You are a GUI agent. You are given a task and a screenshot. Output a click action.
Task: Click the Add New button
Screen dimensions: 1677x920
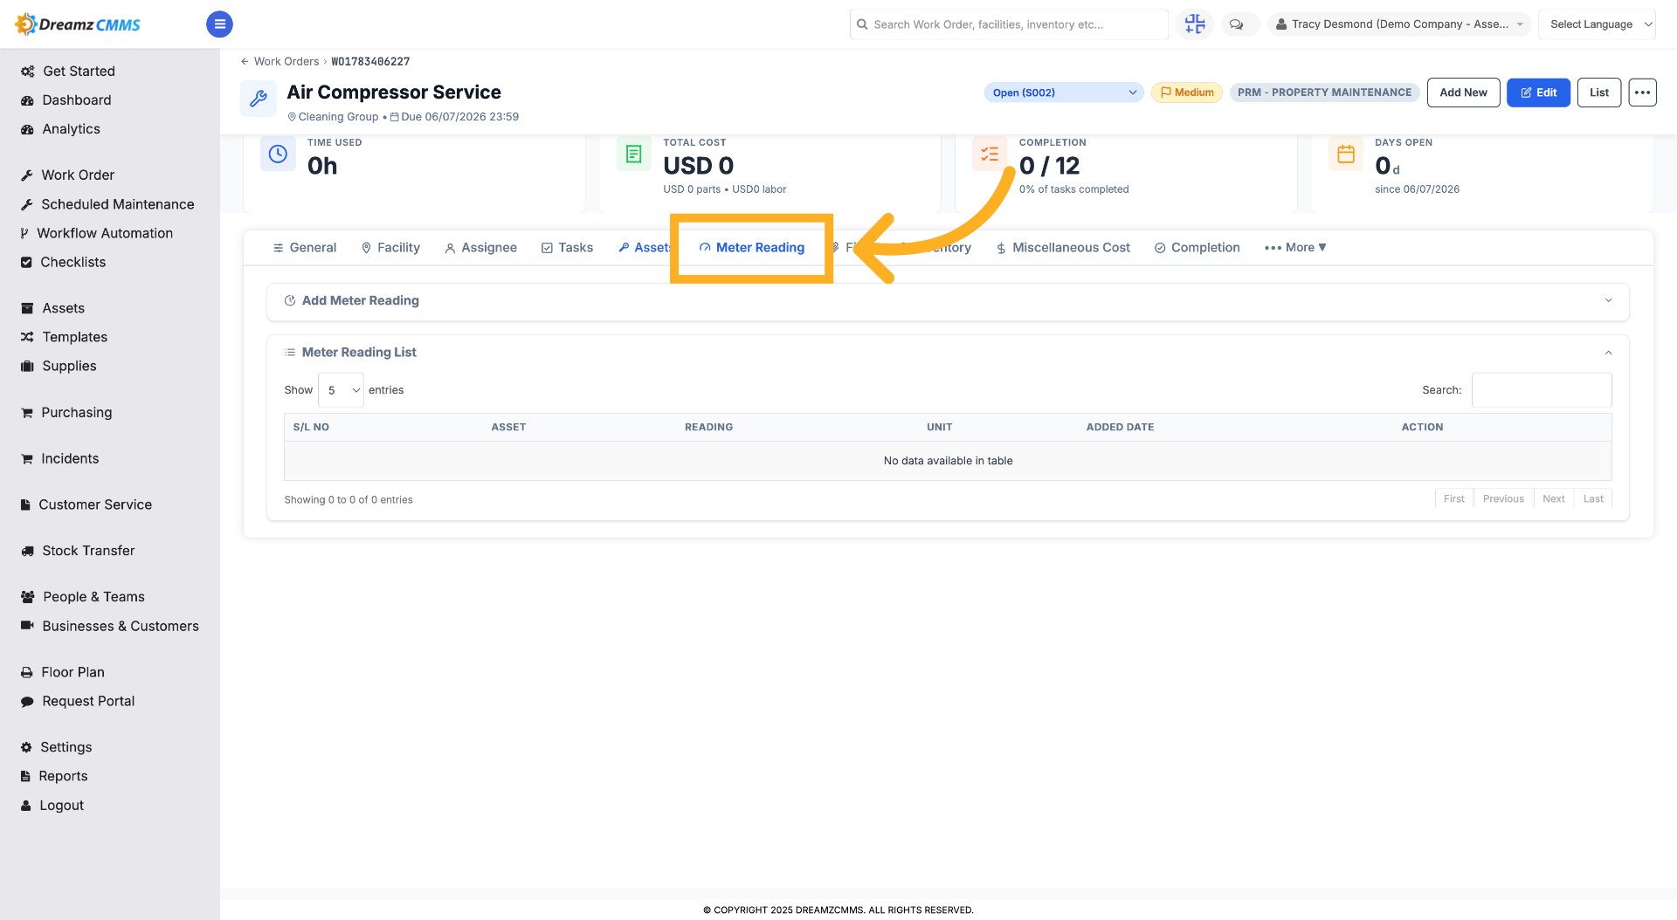pyautogui.click(x=1463, y=93)
